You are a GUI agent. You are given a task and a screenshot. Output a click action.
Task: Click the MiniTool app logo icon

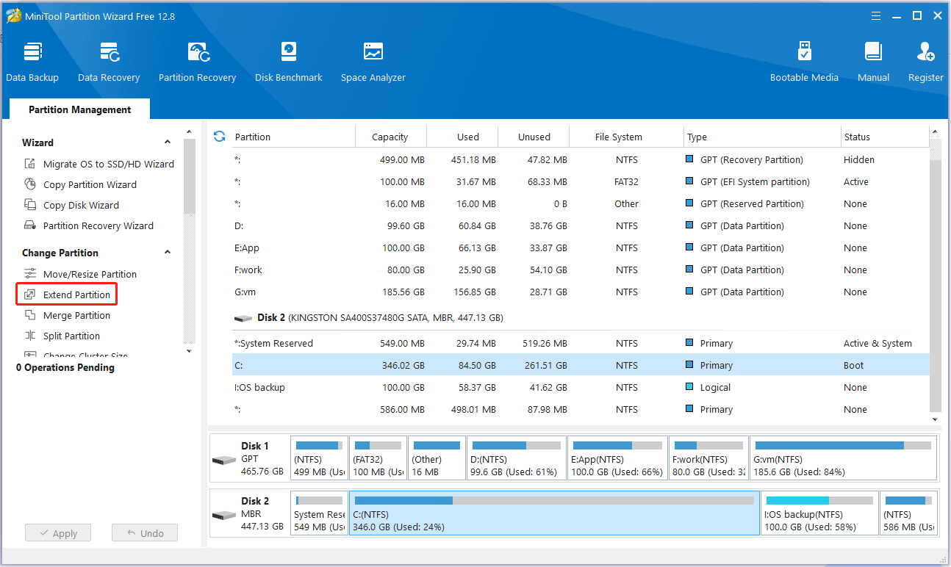[13, 16]
